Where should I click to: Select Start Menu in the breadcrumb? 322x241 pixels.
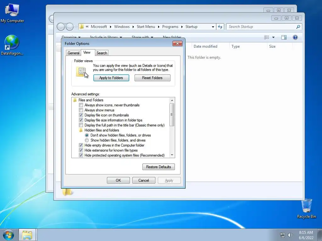[x=146, y=27]
